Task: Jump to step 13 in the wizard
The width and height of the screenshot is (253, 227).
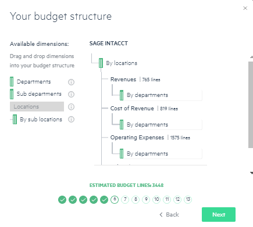Action: point(188,200)
